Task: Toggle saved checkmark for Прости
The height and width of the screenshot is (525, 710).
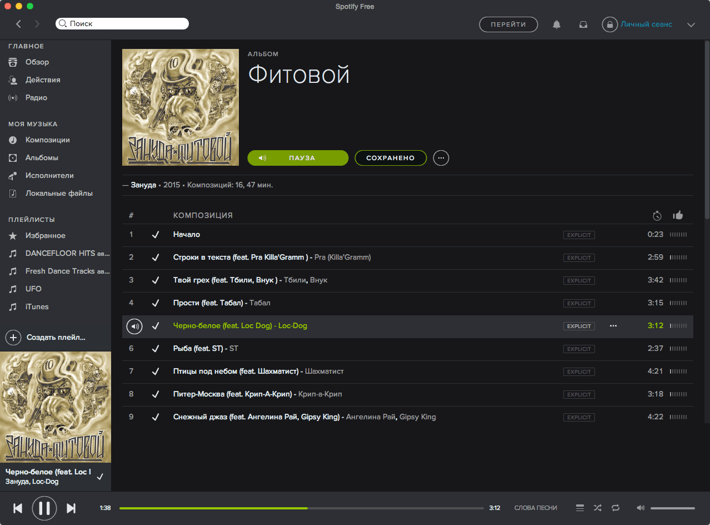Action: pyautogui.click(x=156, y=303)
